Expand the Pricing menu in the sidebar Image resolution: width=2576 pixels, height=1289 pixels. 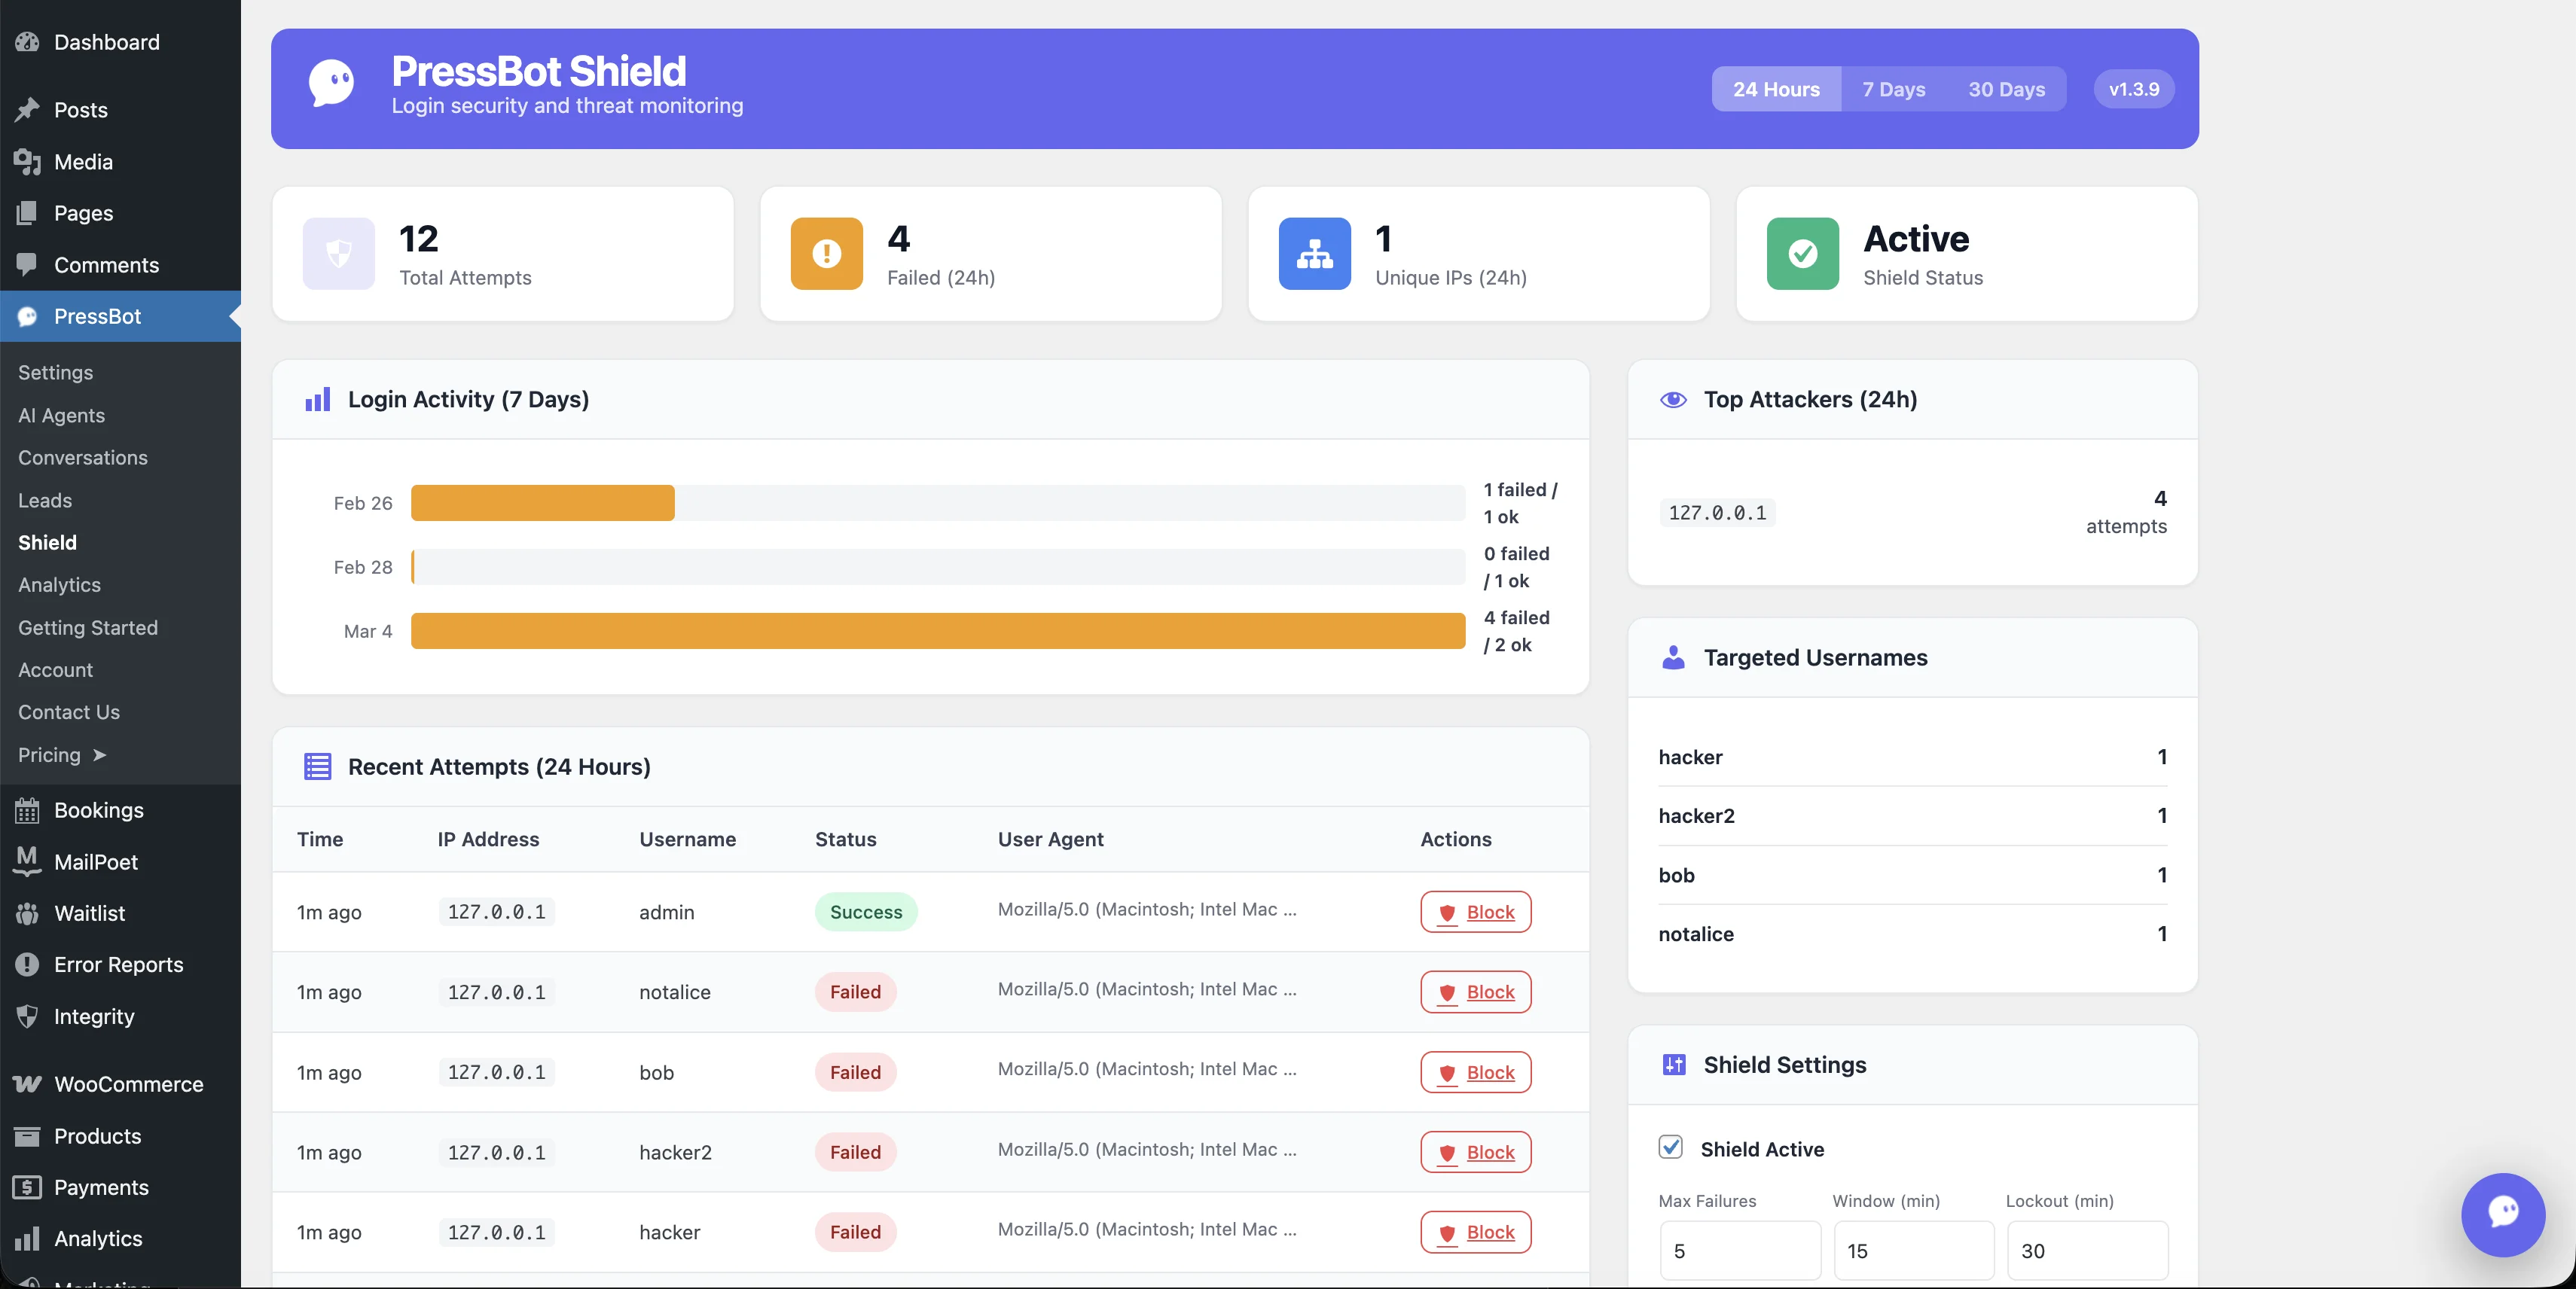(62, 754)
